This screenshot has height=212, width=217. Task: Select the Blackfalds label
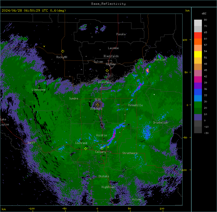coord(111,56)
